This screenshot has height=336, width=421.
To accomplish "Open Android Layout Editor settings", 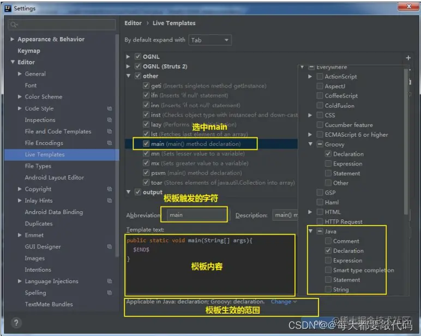I will (x=54, y=178).
